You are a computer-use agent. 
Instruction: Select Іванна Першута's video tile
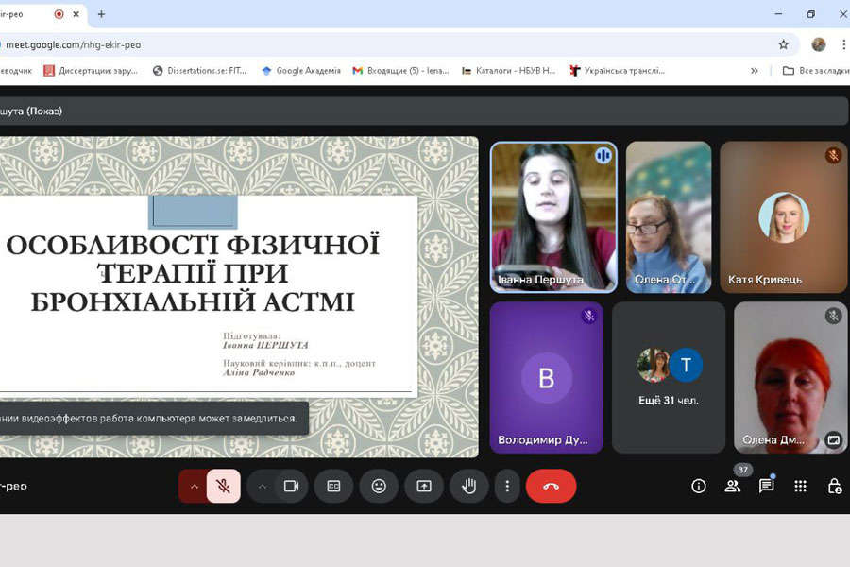pos(553,217)
